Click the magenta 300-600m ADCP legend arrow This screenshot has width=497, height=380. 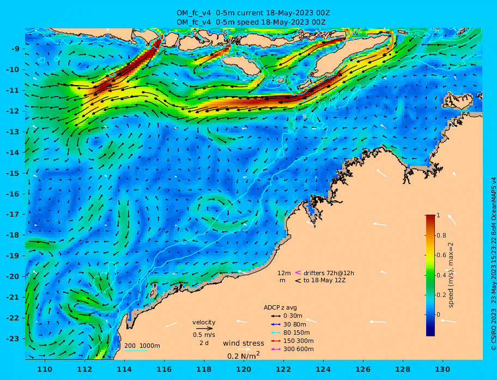pos(276,349)
